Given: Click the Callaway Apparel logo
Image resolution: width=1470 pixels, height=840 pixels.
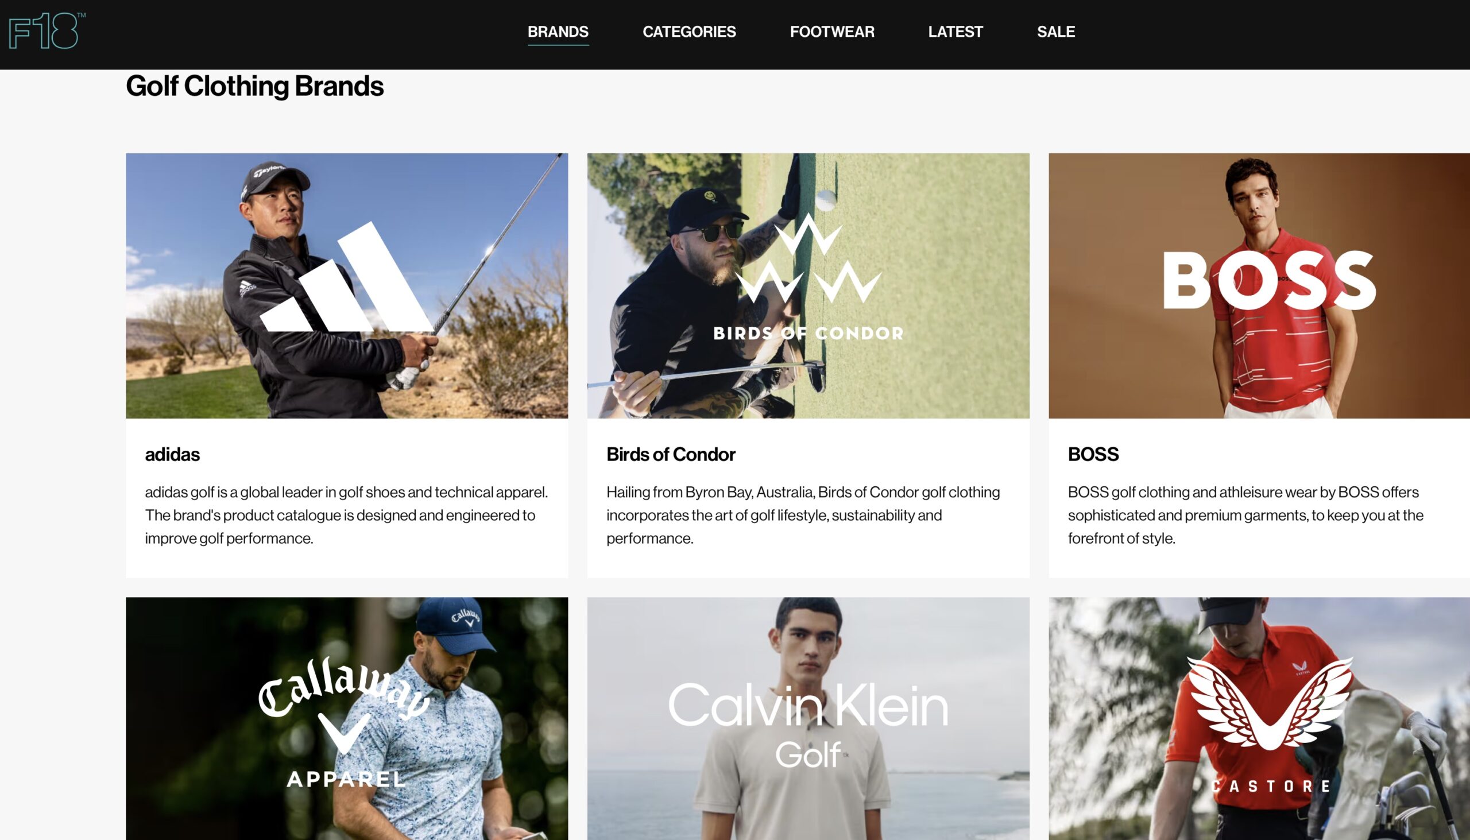Looking at the screenshot, I should click(x=345, y=722).
